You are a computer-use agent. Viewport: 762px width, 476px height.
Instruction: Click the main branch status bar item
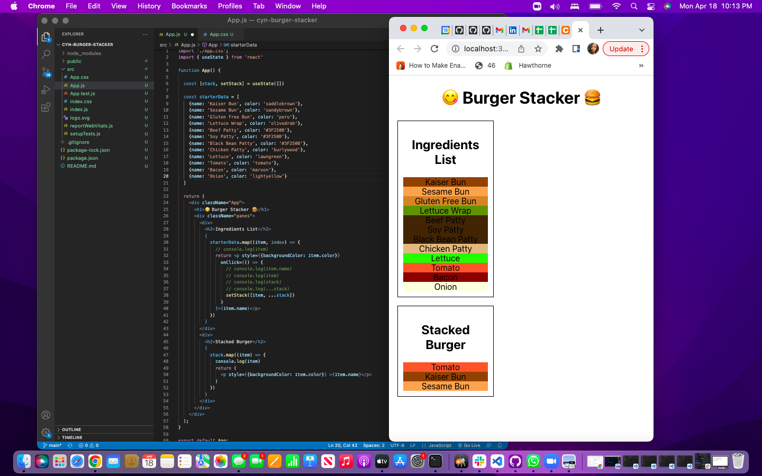52,445
